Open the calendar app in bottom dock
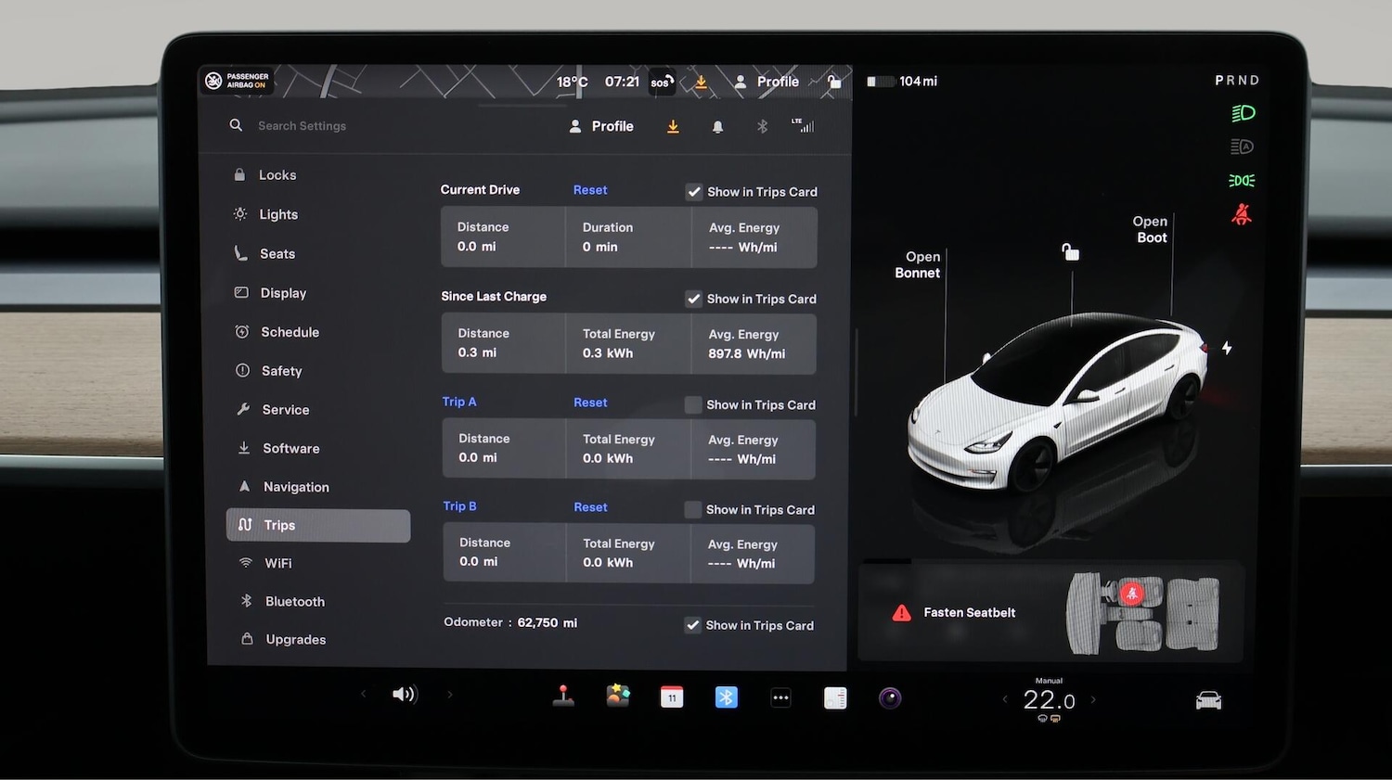The image size is (1392, 780). pyautogui.click(x=672, y=697)
